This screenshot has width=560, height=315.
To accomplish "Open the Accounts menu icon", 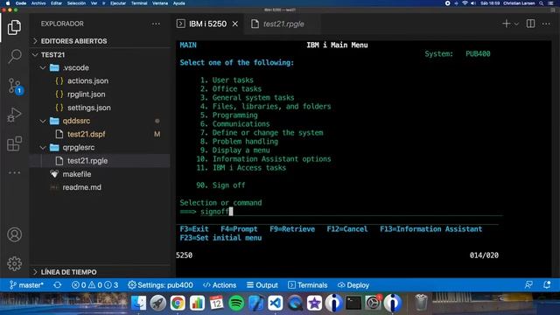I will click(x=14, y=234).
